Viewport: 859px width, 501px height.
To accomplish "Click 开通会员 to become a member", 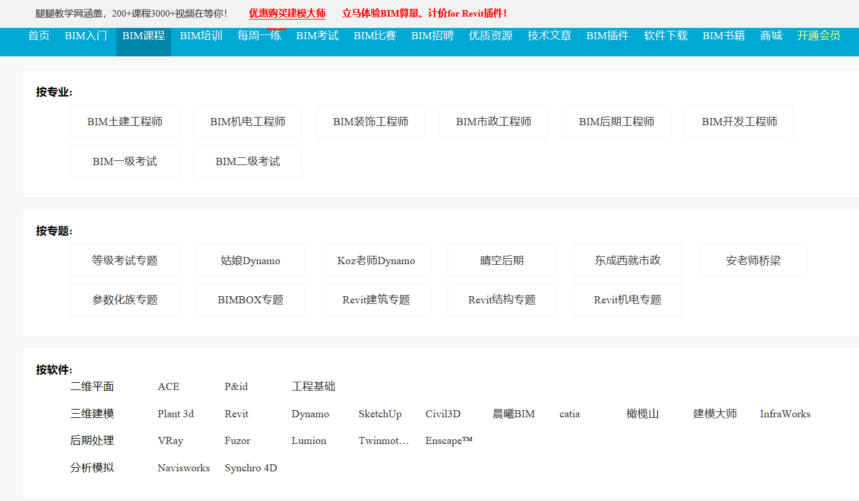I will pyautogui.click(x=819, y=36).
